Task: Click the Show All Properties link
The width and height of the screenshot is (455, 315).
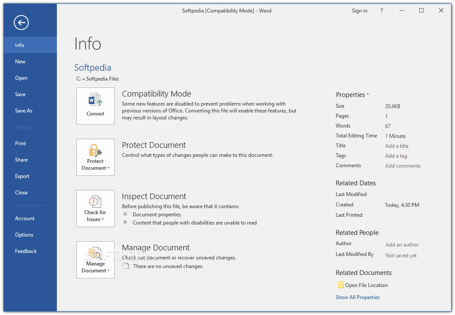Action: [358, 297]
